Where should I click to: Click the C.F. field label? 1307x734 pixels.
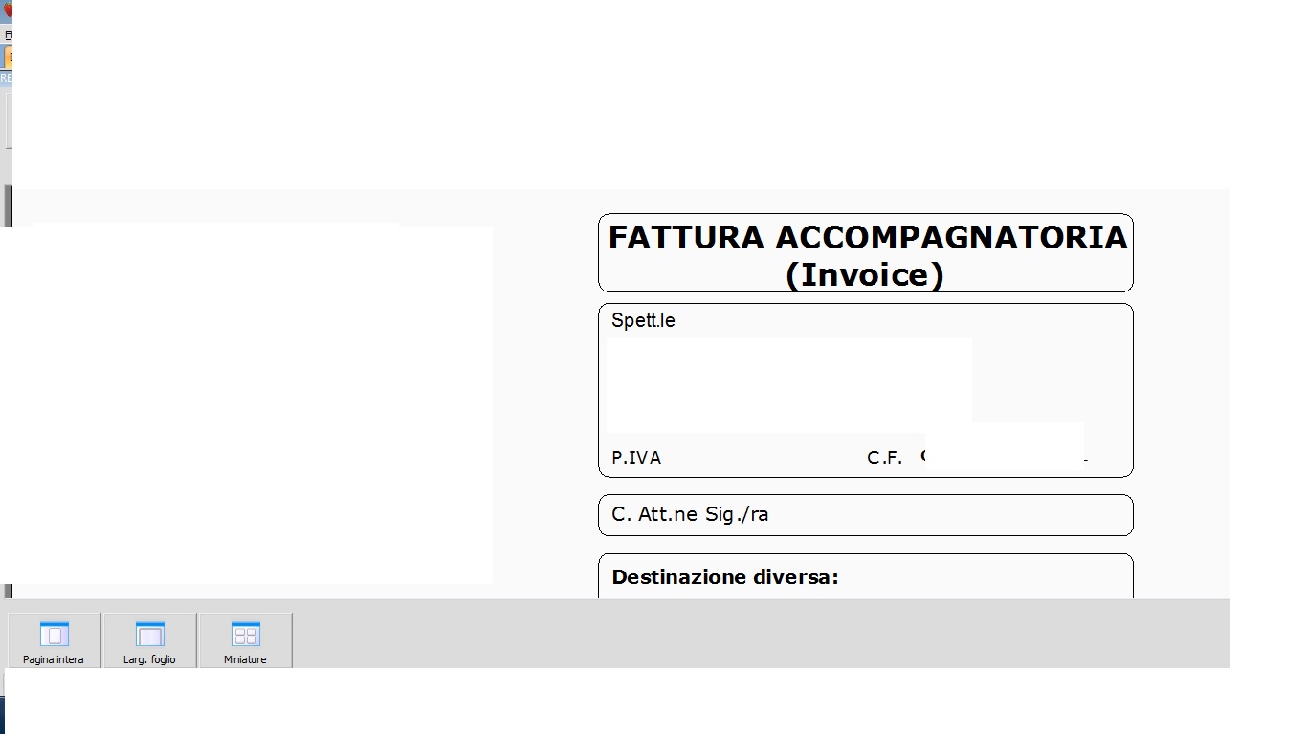click(x=885, y=458)
